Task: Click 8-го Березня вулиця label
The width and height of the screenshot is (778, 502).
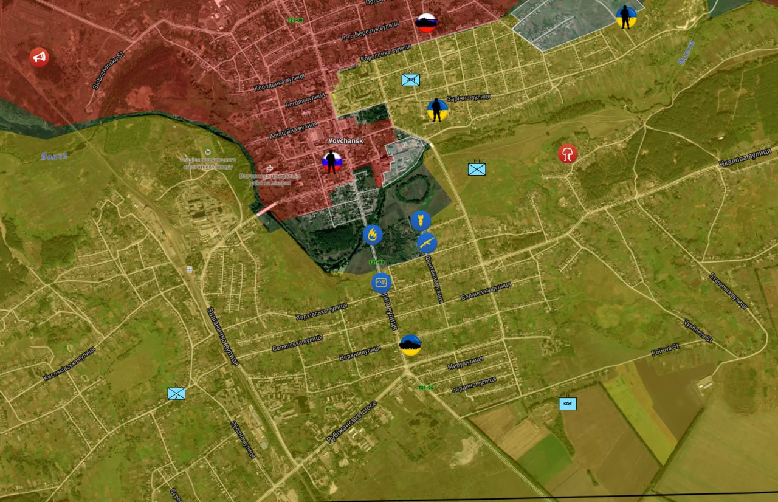Action: pyautogui.click(x=371, y=32)
